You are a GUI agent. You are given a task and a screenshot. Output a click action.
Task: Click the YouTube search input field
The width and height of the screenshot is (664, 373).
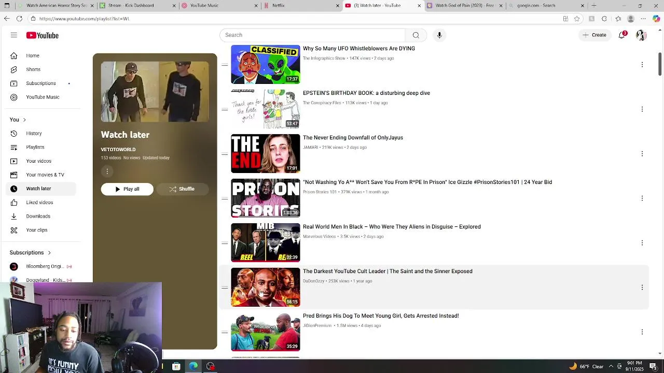(312, 35)
